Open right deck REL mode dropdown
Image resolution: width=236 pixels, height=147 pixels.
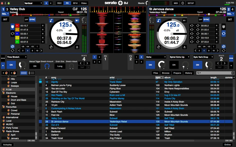(231, 14)
